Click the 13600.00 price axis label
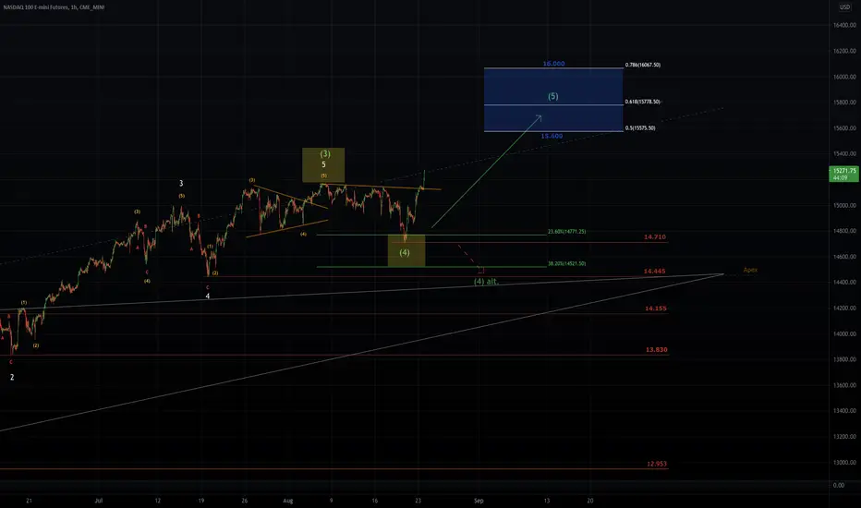Screen dimensions: 861x508 844,385
